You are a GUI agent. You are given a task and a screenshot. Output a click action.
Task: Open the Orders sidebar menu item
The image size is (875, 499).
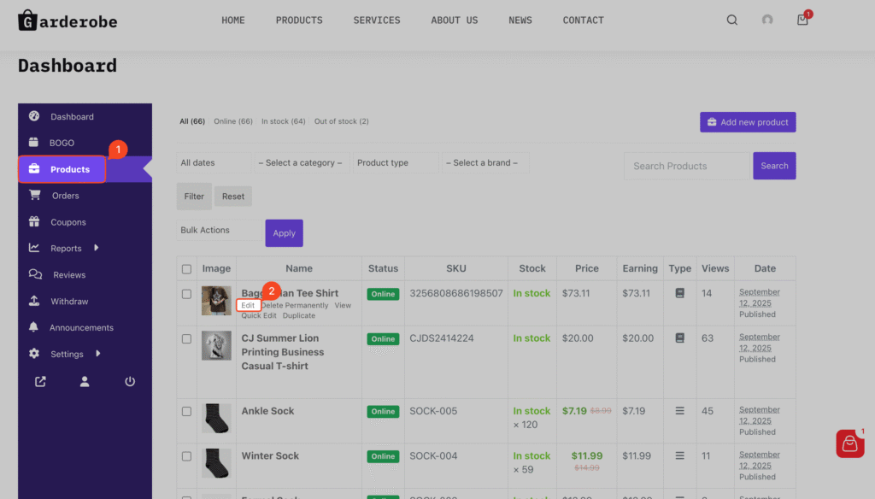65,196
